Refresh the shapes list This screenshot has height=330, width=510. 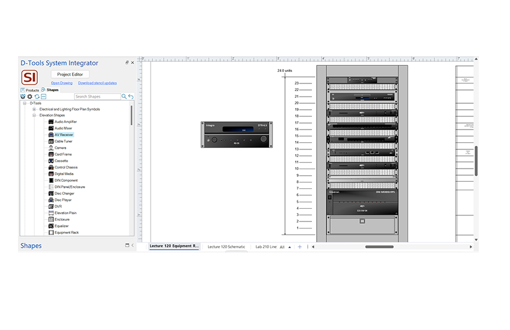coord(37,97)
